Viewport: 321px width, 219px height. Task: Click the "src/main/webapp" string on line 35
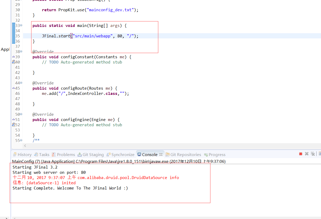tap(93, 36)
